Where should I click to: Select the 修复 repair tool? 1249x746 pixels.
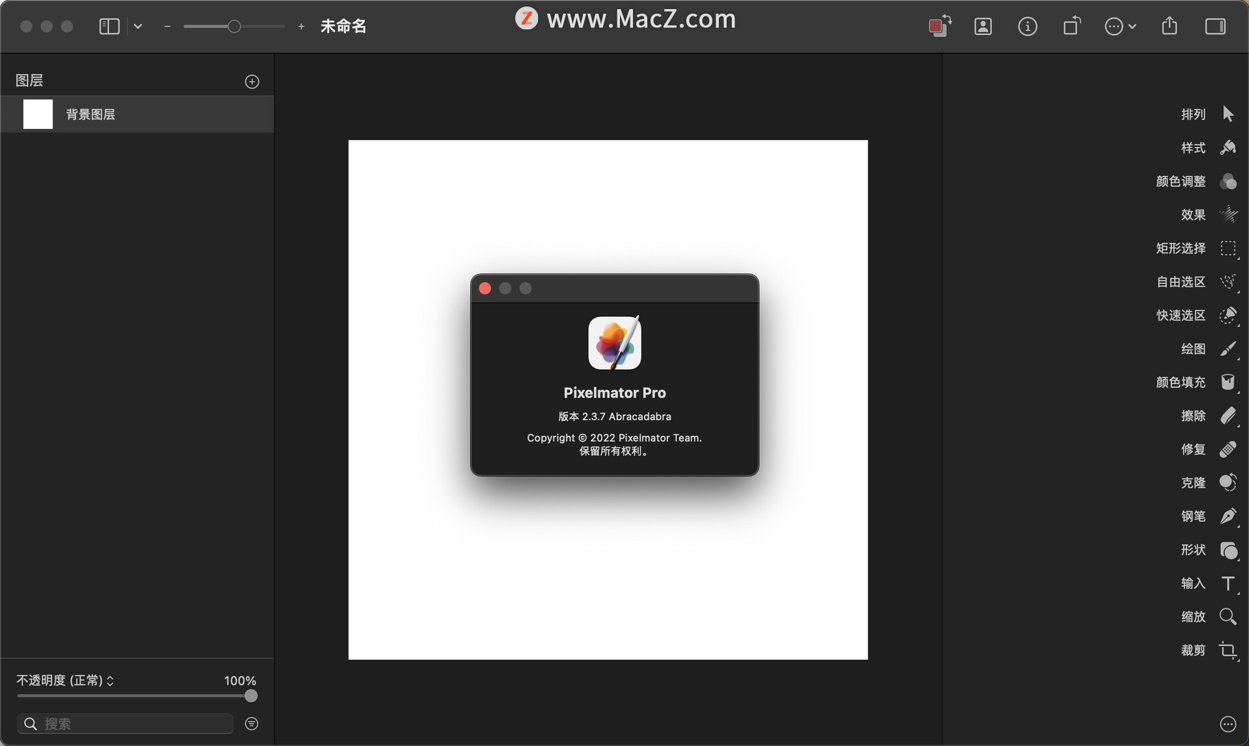tap(1228, 449)
